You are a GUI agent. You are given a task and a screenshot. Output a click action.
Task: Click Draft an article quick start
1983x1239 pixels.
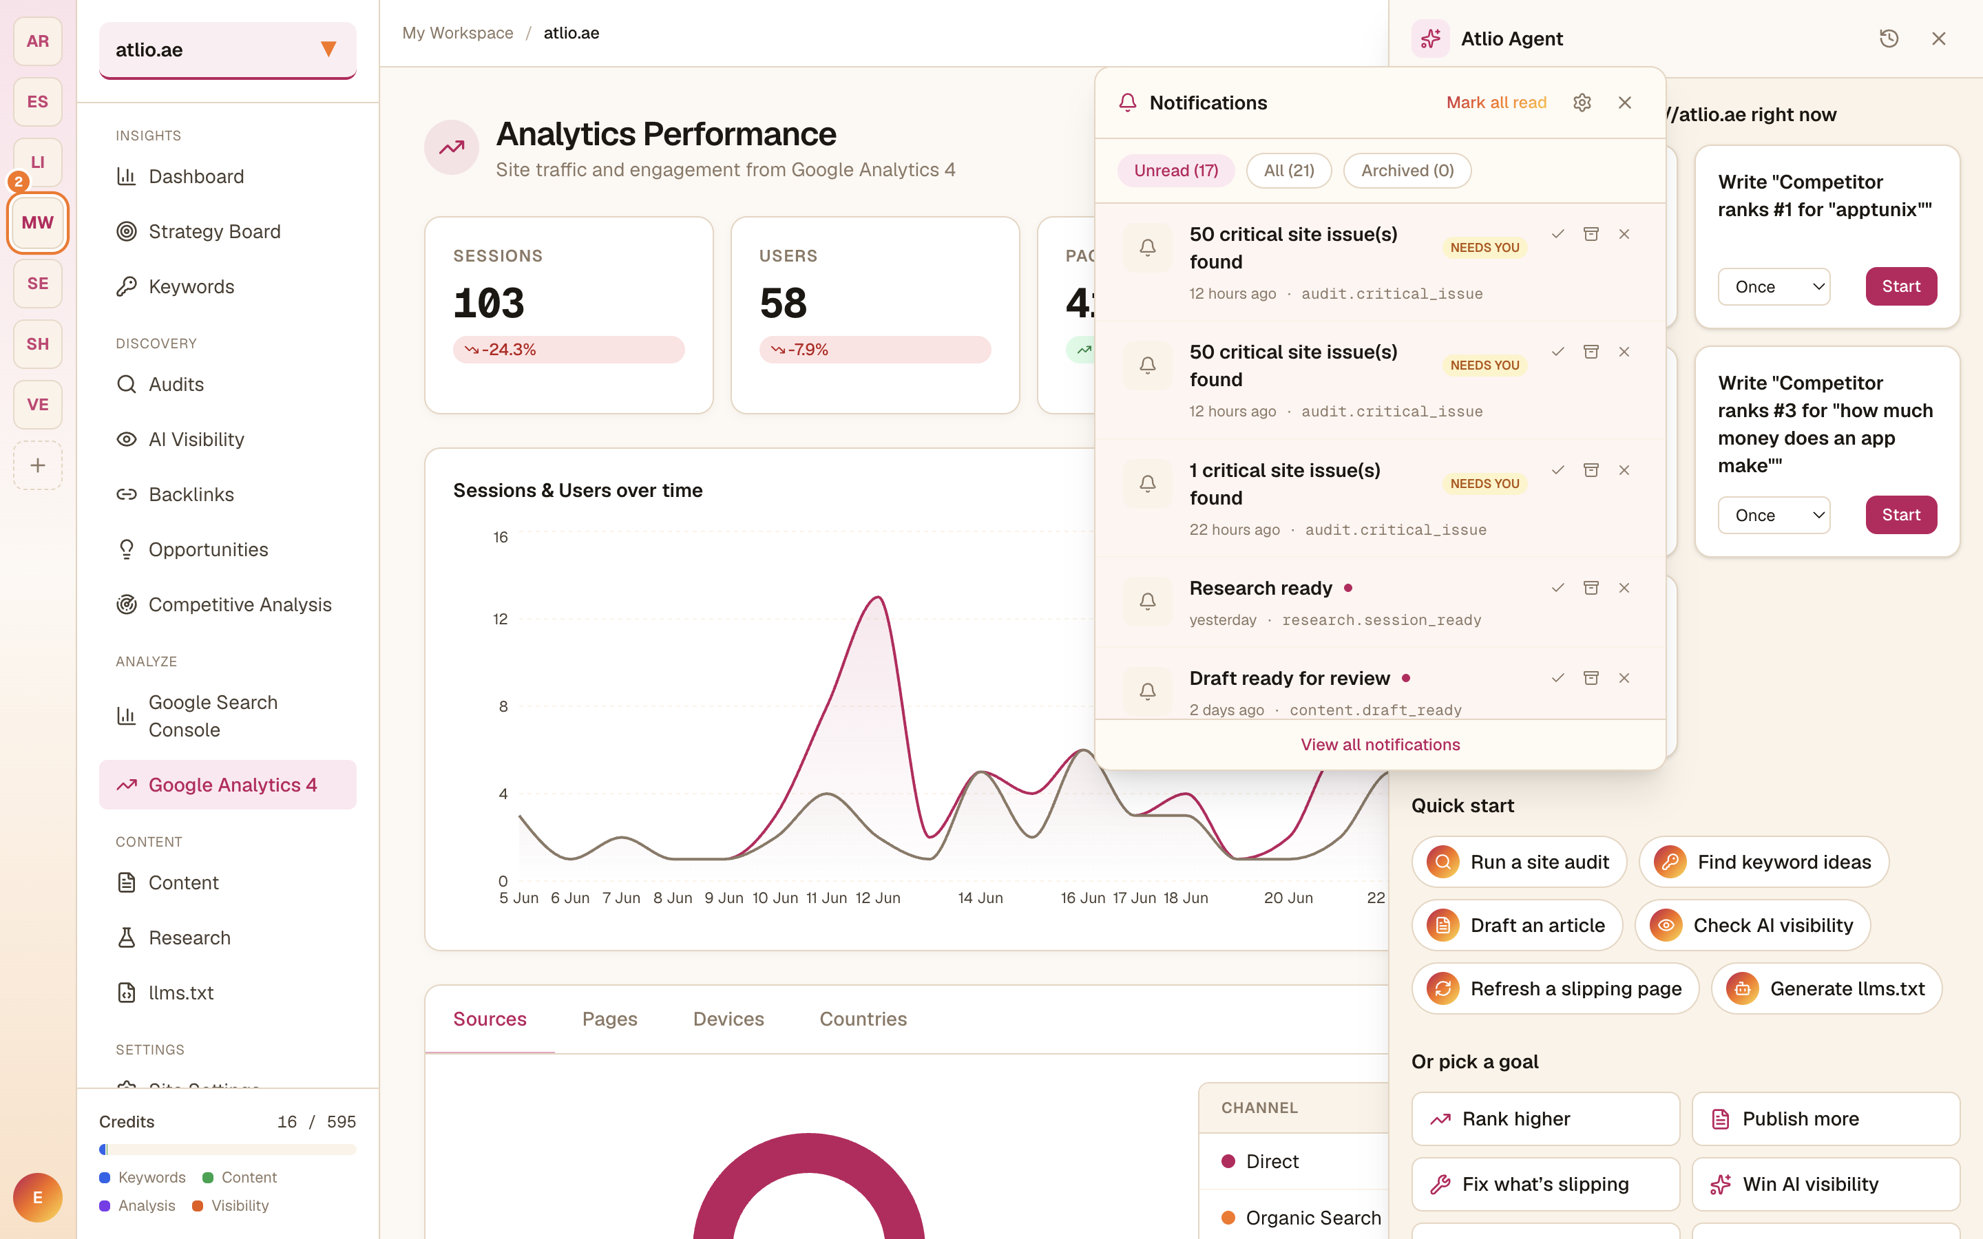point(1517,925)
